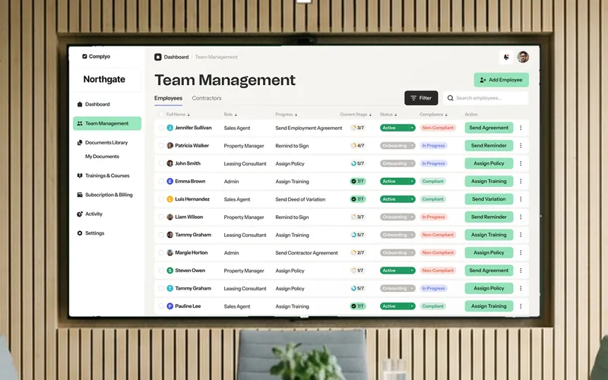This screenshot has height=380, width=608.
Task: Click Assign Training for Emma Brown
Action: (x=489, y=181)
